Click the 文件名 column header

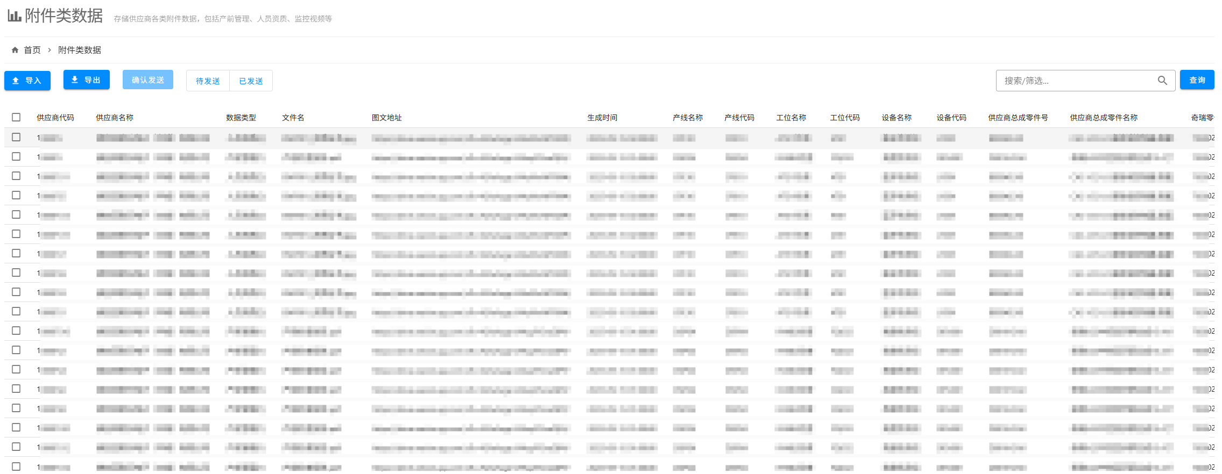[293, 118]
